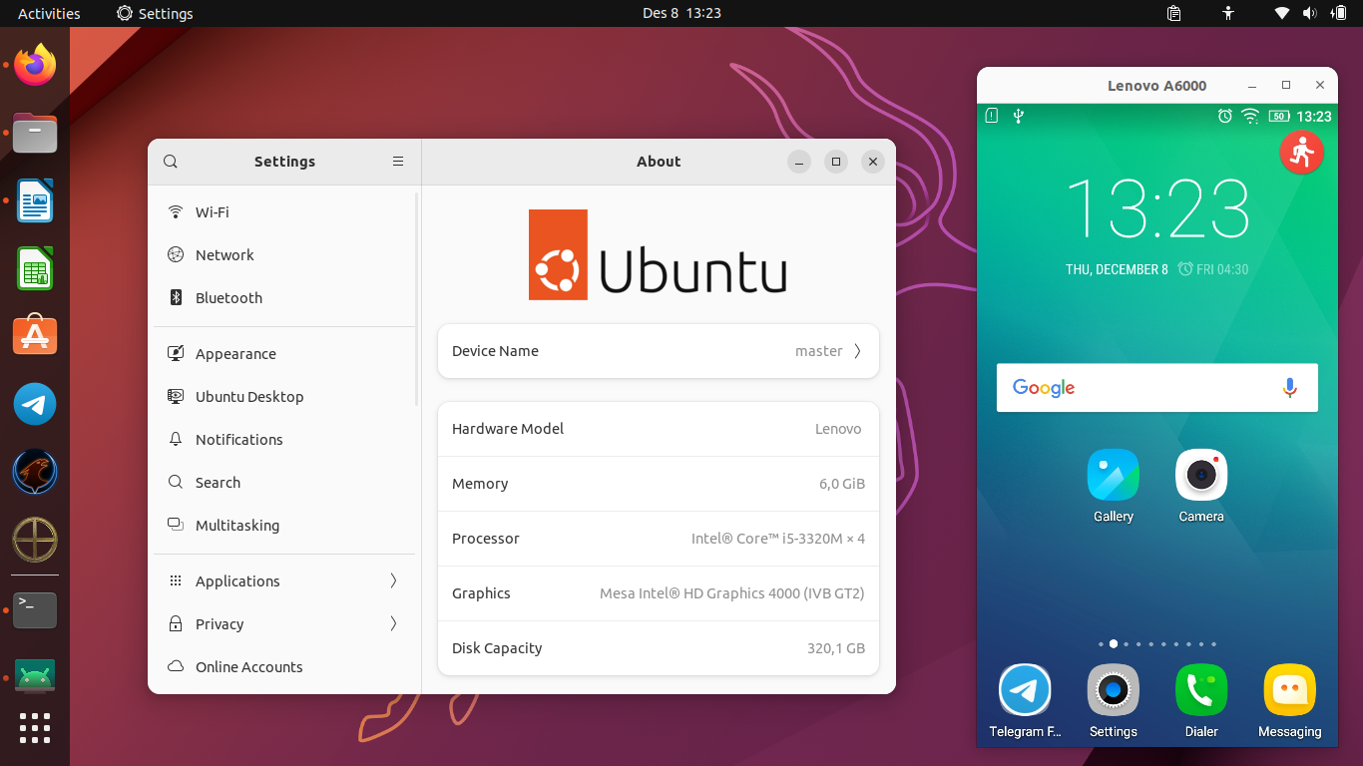Tap the large 13:23 clock widget

[1157, 208]
